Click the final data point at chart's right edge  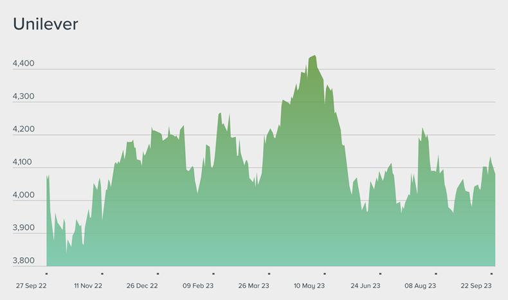tap(494, 174)
